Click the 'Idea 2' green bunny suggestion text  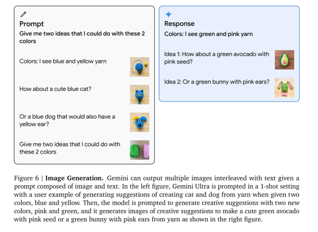(217, 82)
